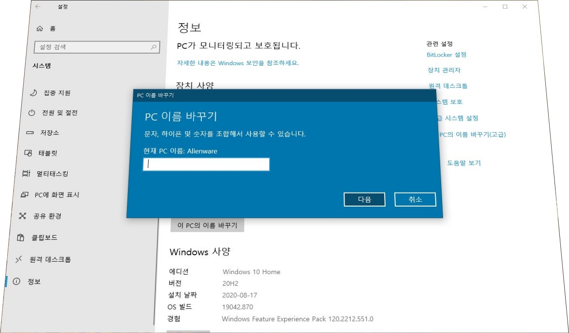The height and width of the screenshot is (333, 569).
Task: Open BitLocker 설정 link
Action: tap(446, 55)
